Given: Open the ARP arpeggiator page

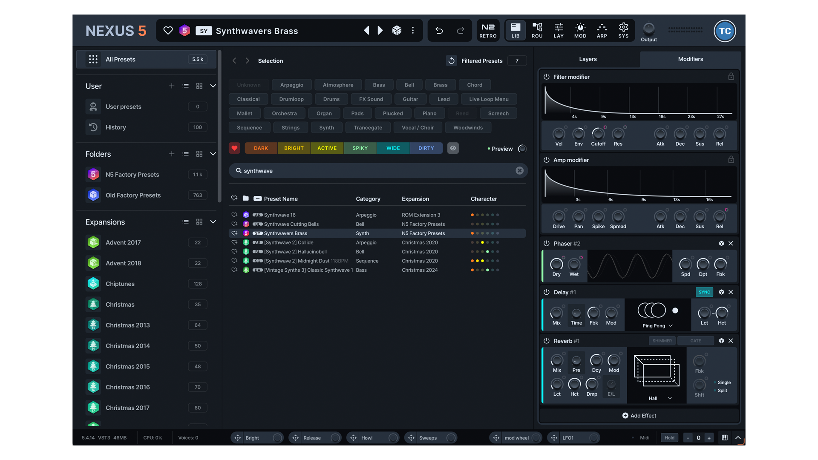Looking at the screenshot, I should [x=602, y=31].
